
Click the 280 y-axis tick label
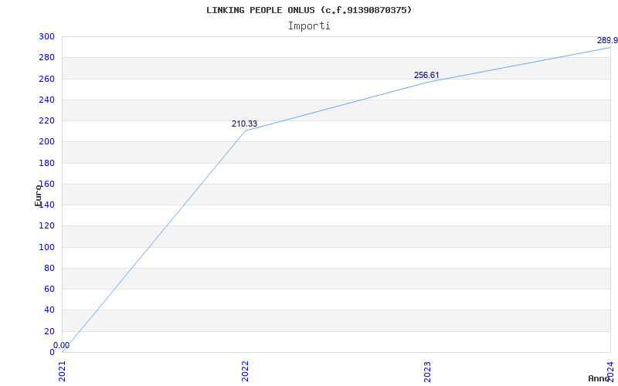46,57
